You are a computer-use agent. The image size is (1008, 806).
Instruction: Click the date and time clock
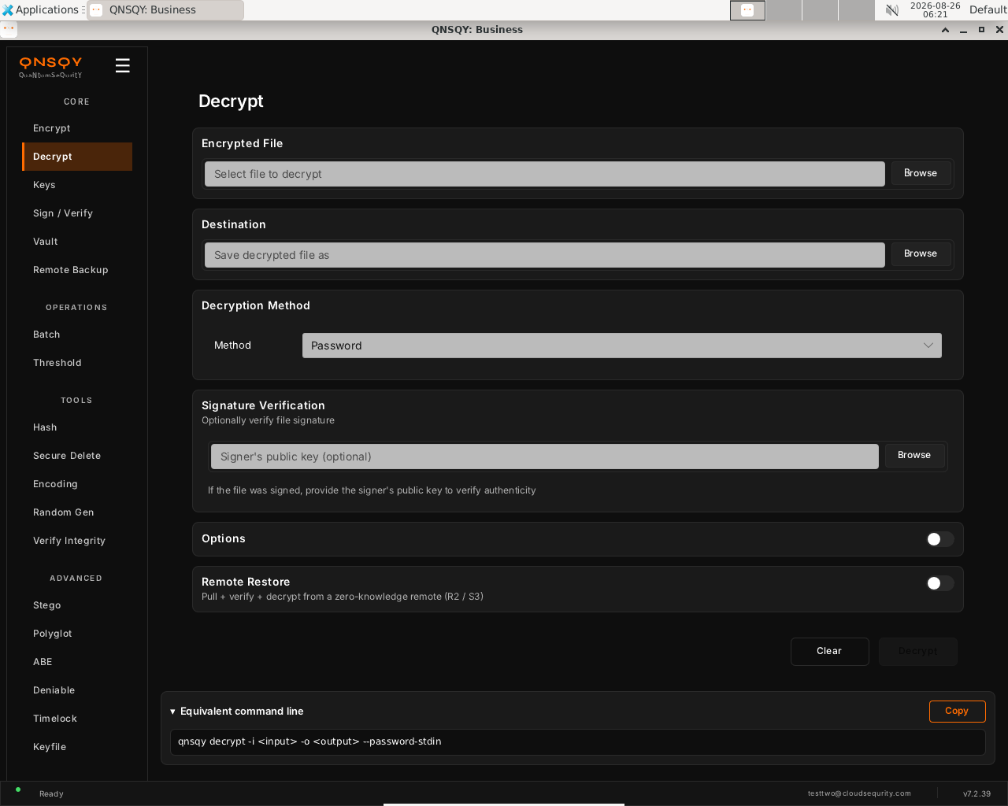click(x=935, y=9)
